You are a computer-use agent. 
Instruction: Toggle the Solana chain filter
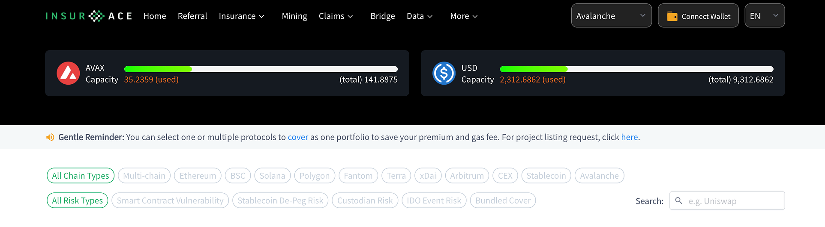(x=272, y=176)
